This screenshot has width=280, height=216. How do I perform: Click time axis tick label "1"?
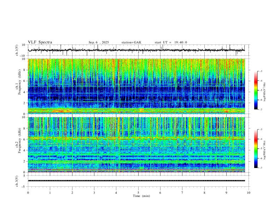coord(50,193)
